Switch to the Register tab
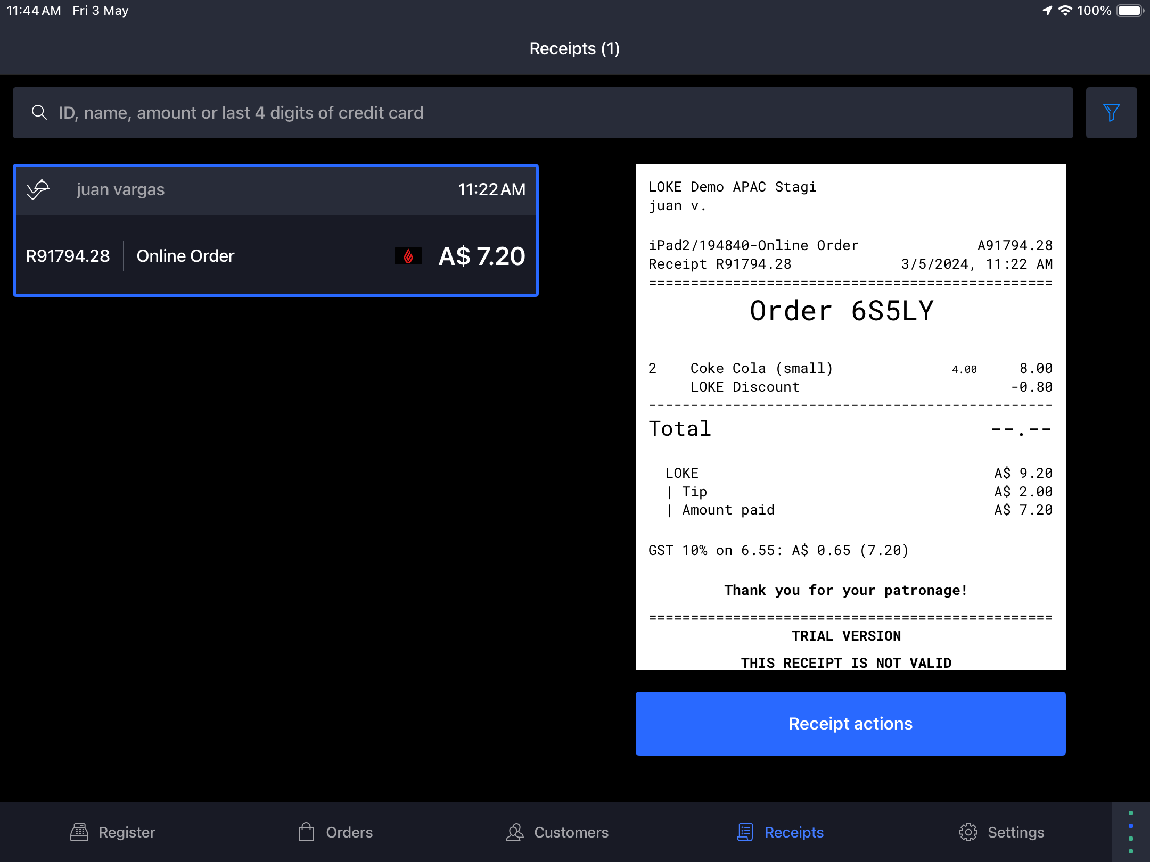1150x862 pixels. pyautogui.click(x=113, y=832)
